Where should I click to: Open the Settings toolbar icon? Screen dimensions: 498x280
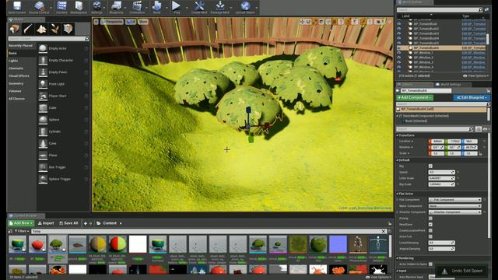[x=96, y=6]
